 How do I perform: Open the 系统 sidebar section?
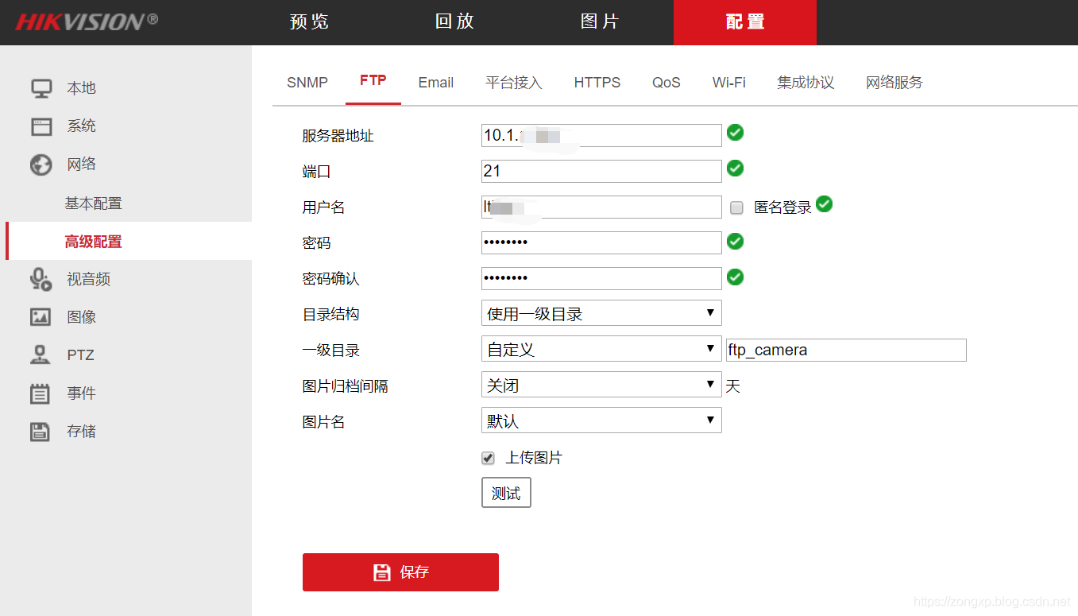pyautogui.click(x=81, y=126)
